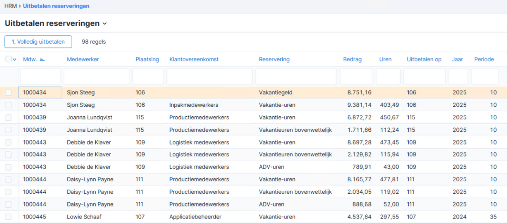Sort by the Bedrag column header

coord(352,59)
